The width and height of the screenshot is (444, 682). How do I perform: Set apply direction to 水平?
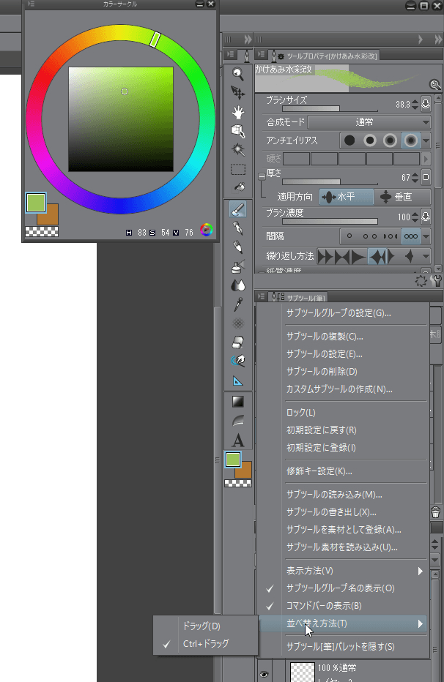[346, 197]
